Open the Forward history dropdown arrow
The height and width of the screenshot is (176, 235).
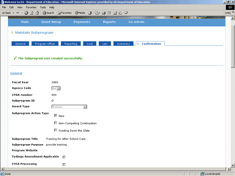(x=22, y=13)
